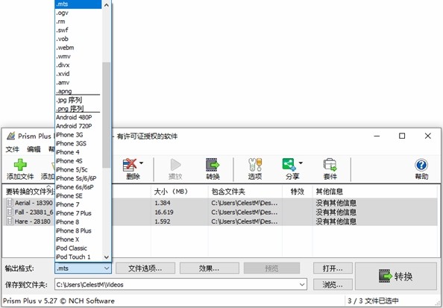The image size is (443, 308).
Task: Pick iPhone 8 Plus preset
Action: pos(78,230)
